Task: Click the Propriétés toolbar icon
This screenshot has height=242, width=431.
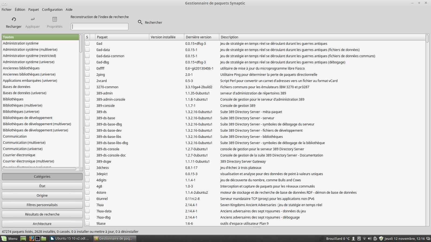Action: pyautogui.click(x=54, y=19)
